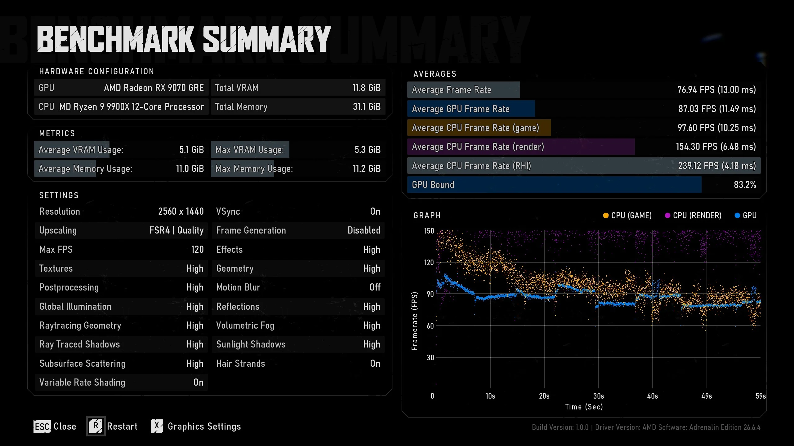Select the Restart button text
794x446 pixels.
pyautogui.click(x=122, y=426)
